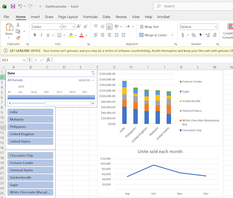This screenshot has height=198, width=233.
Task: Click the Save icon in title bar
Action: pos(13,6)
